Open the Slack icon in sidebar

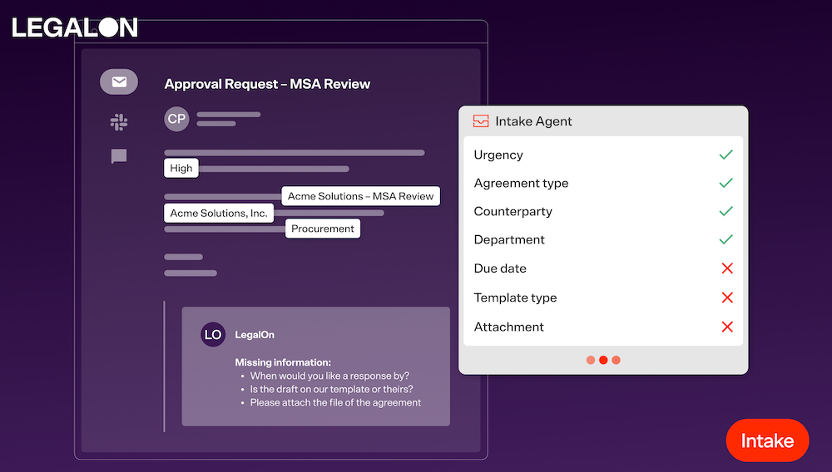[119, 122]
